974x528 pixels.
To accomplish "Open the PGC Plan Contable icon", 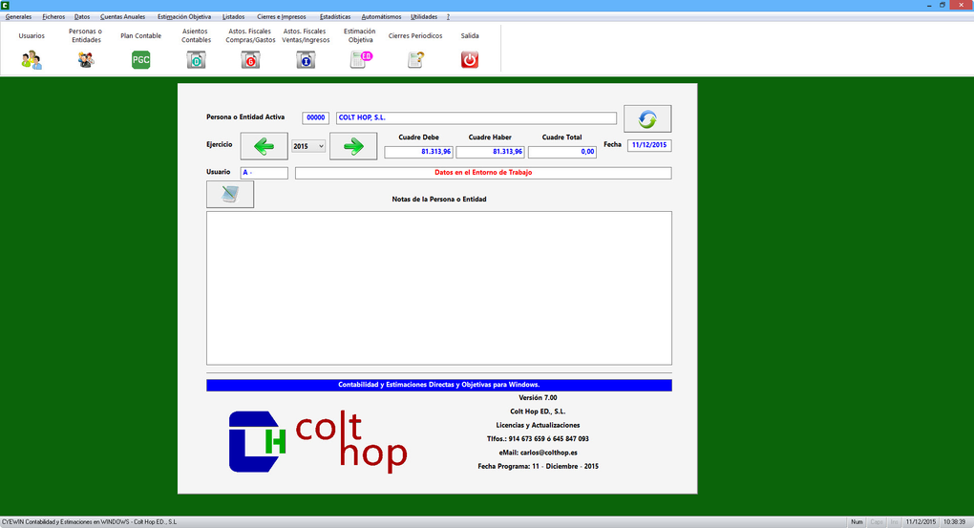I will pyautogui.click(x=141, y=59).
